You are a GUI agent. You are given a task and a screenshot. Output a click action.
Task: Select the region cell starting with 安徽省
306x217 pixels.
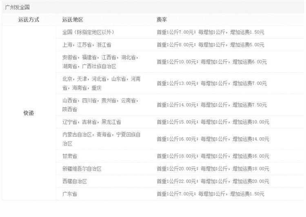pyautogui.click(x=100, y=62)
